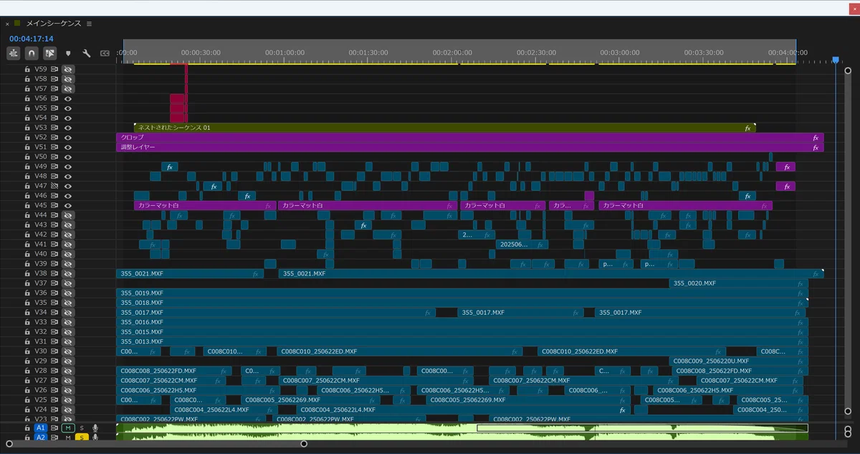Hide track V56 with eye icon
Screen dimensions: 860x454
[x=68, y=98]
